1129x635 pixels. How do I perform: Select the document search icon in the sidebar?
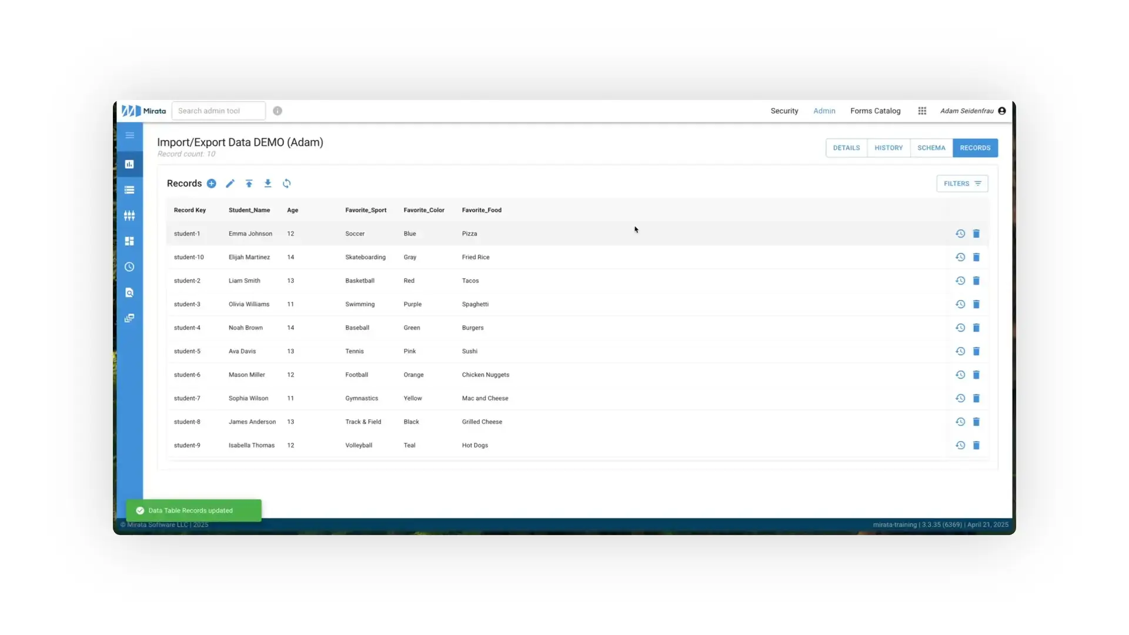[129, 292]
